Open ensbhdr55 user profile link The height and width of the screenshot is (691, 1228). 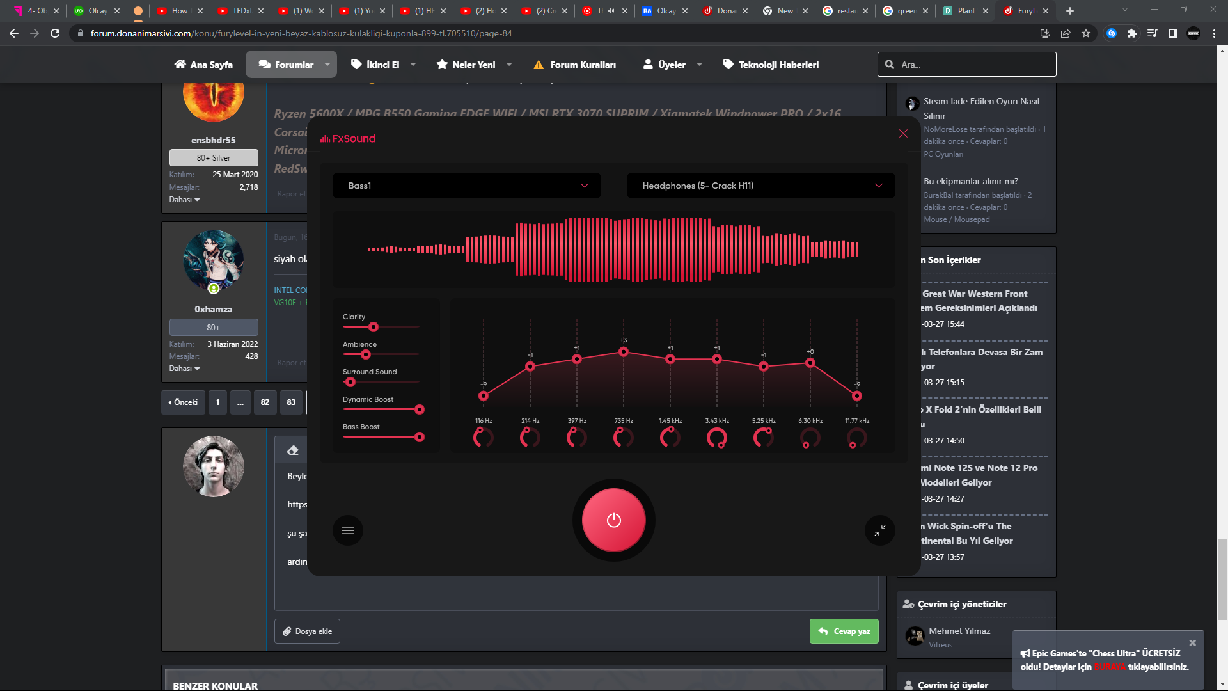(214, 140)
